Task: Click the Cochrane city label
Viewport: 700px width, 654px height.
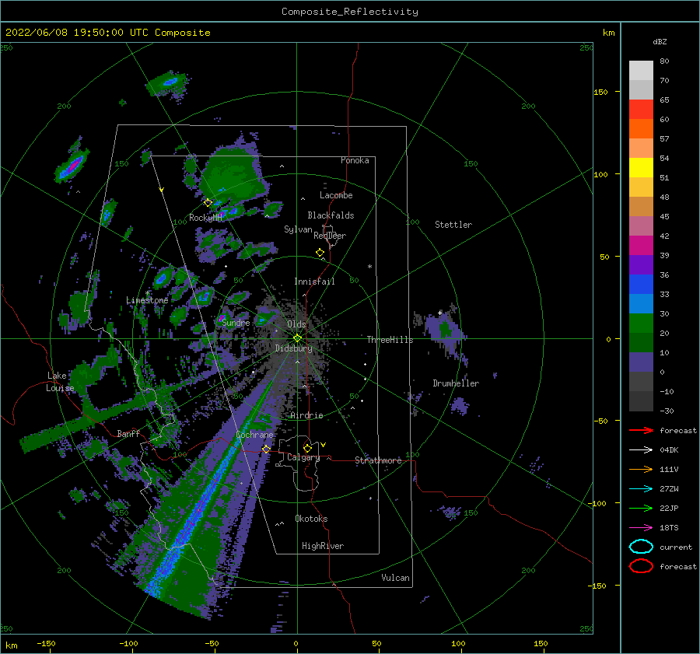Action: [254, 435]
